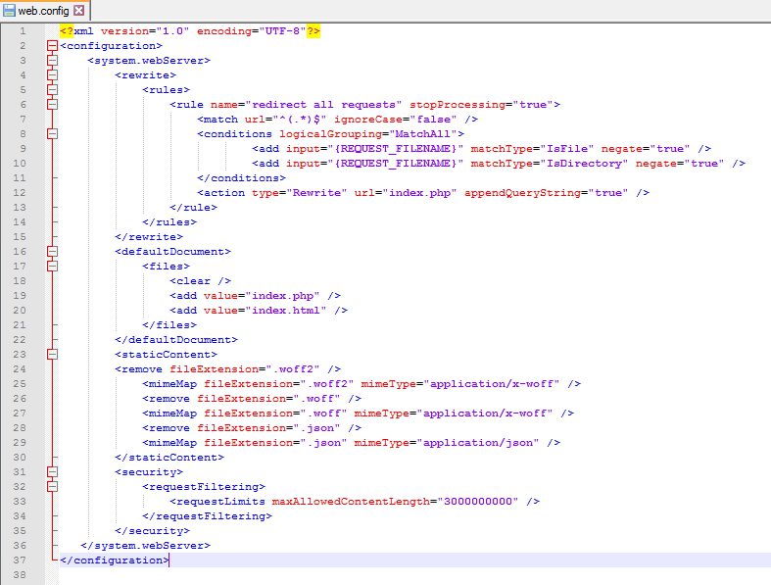Click the closing </files> tag
Screen dimensions: 771x585
pos(169,324)
